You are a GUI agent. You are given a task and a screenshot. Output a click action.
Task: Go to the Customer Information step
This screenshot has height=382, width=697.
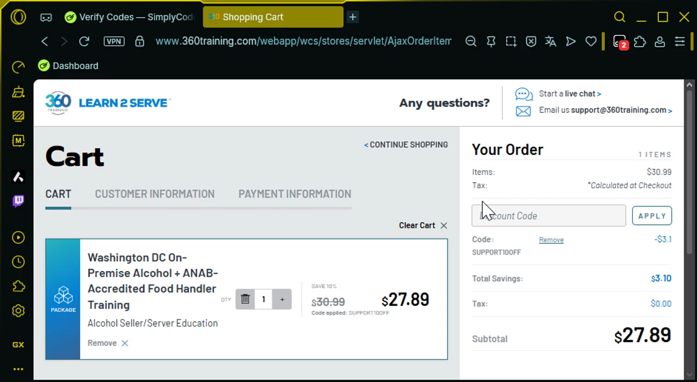point(155,194)
